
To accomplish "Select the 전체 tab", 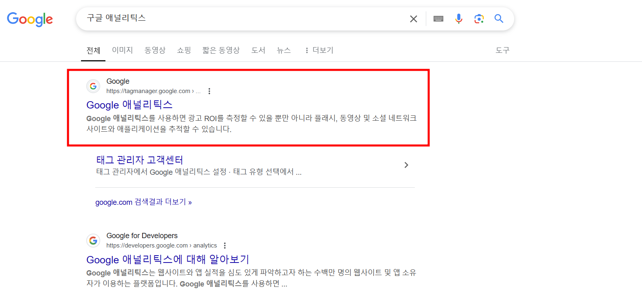I will 93,50.
